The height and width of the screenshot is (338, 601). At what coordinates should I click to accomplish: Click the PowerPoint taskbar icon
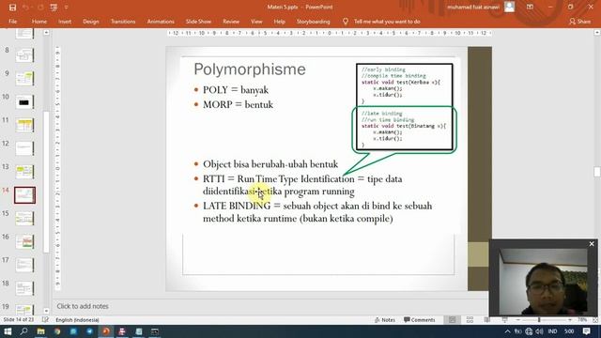(106, 331)
